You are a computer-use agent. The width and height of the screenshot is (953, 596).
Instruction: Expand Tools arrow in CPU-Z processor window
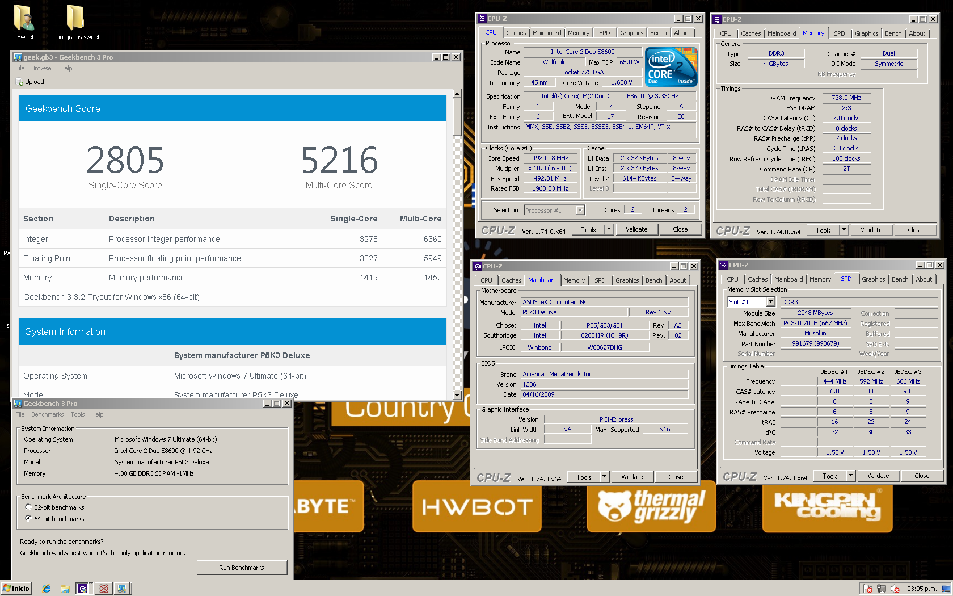click(609, 229)
